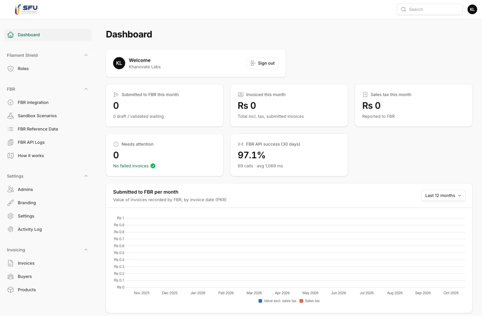Open the Last 12 months dropdown
This screenshot has height=316, width=482.
[443, 195]
